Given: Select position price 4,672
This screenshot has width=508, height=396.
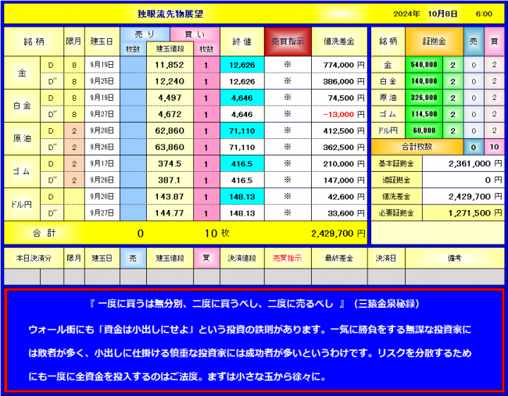Looking at the screenshot, I should pyautogui.click(x=170, y=114).
